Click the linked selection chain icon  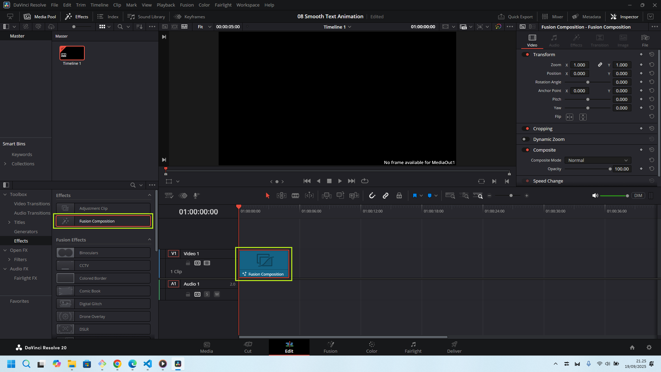(386, 196)
